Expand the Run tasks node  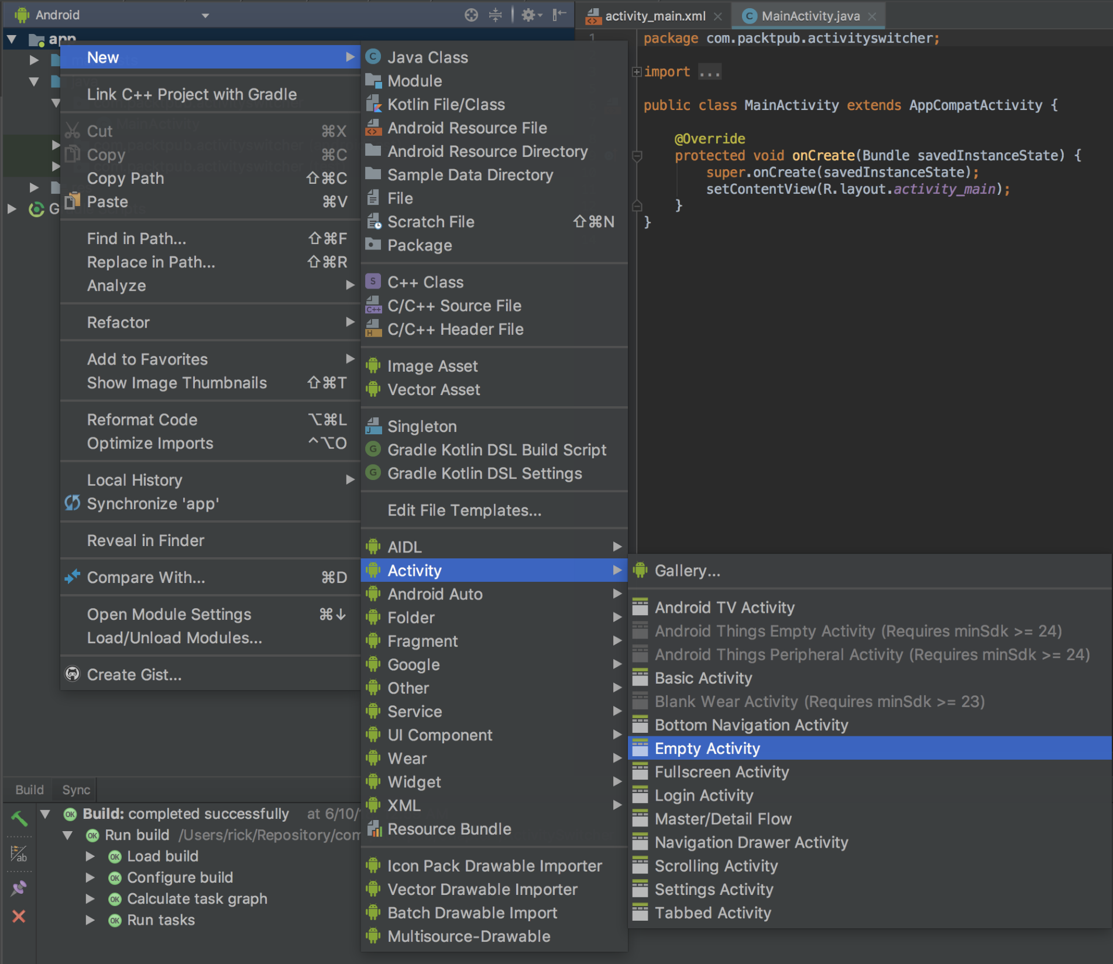(x=90, y=920)
